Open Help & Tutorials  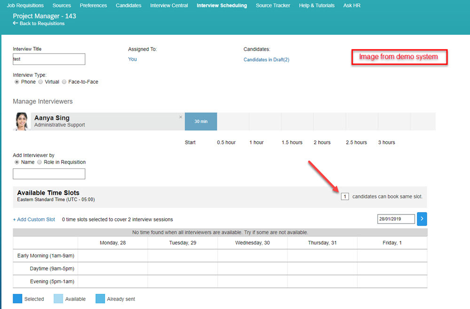click(316, 5)
